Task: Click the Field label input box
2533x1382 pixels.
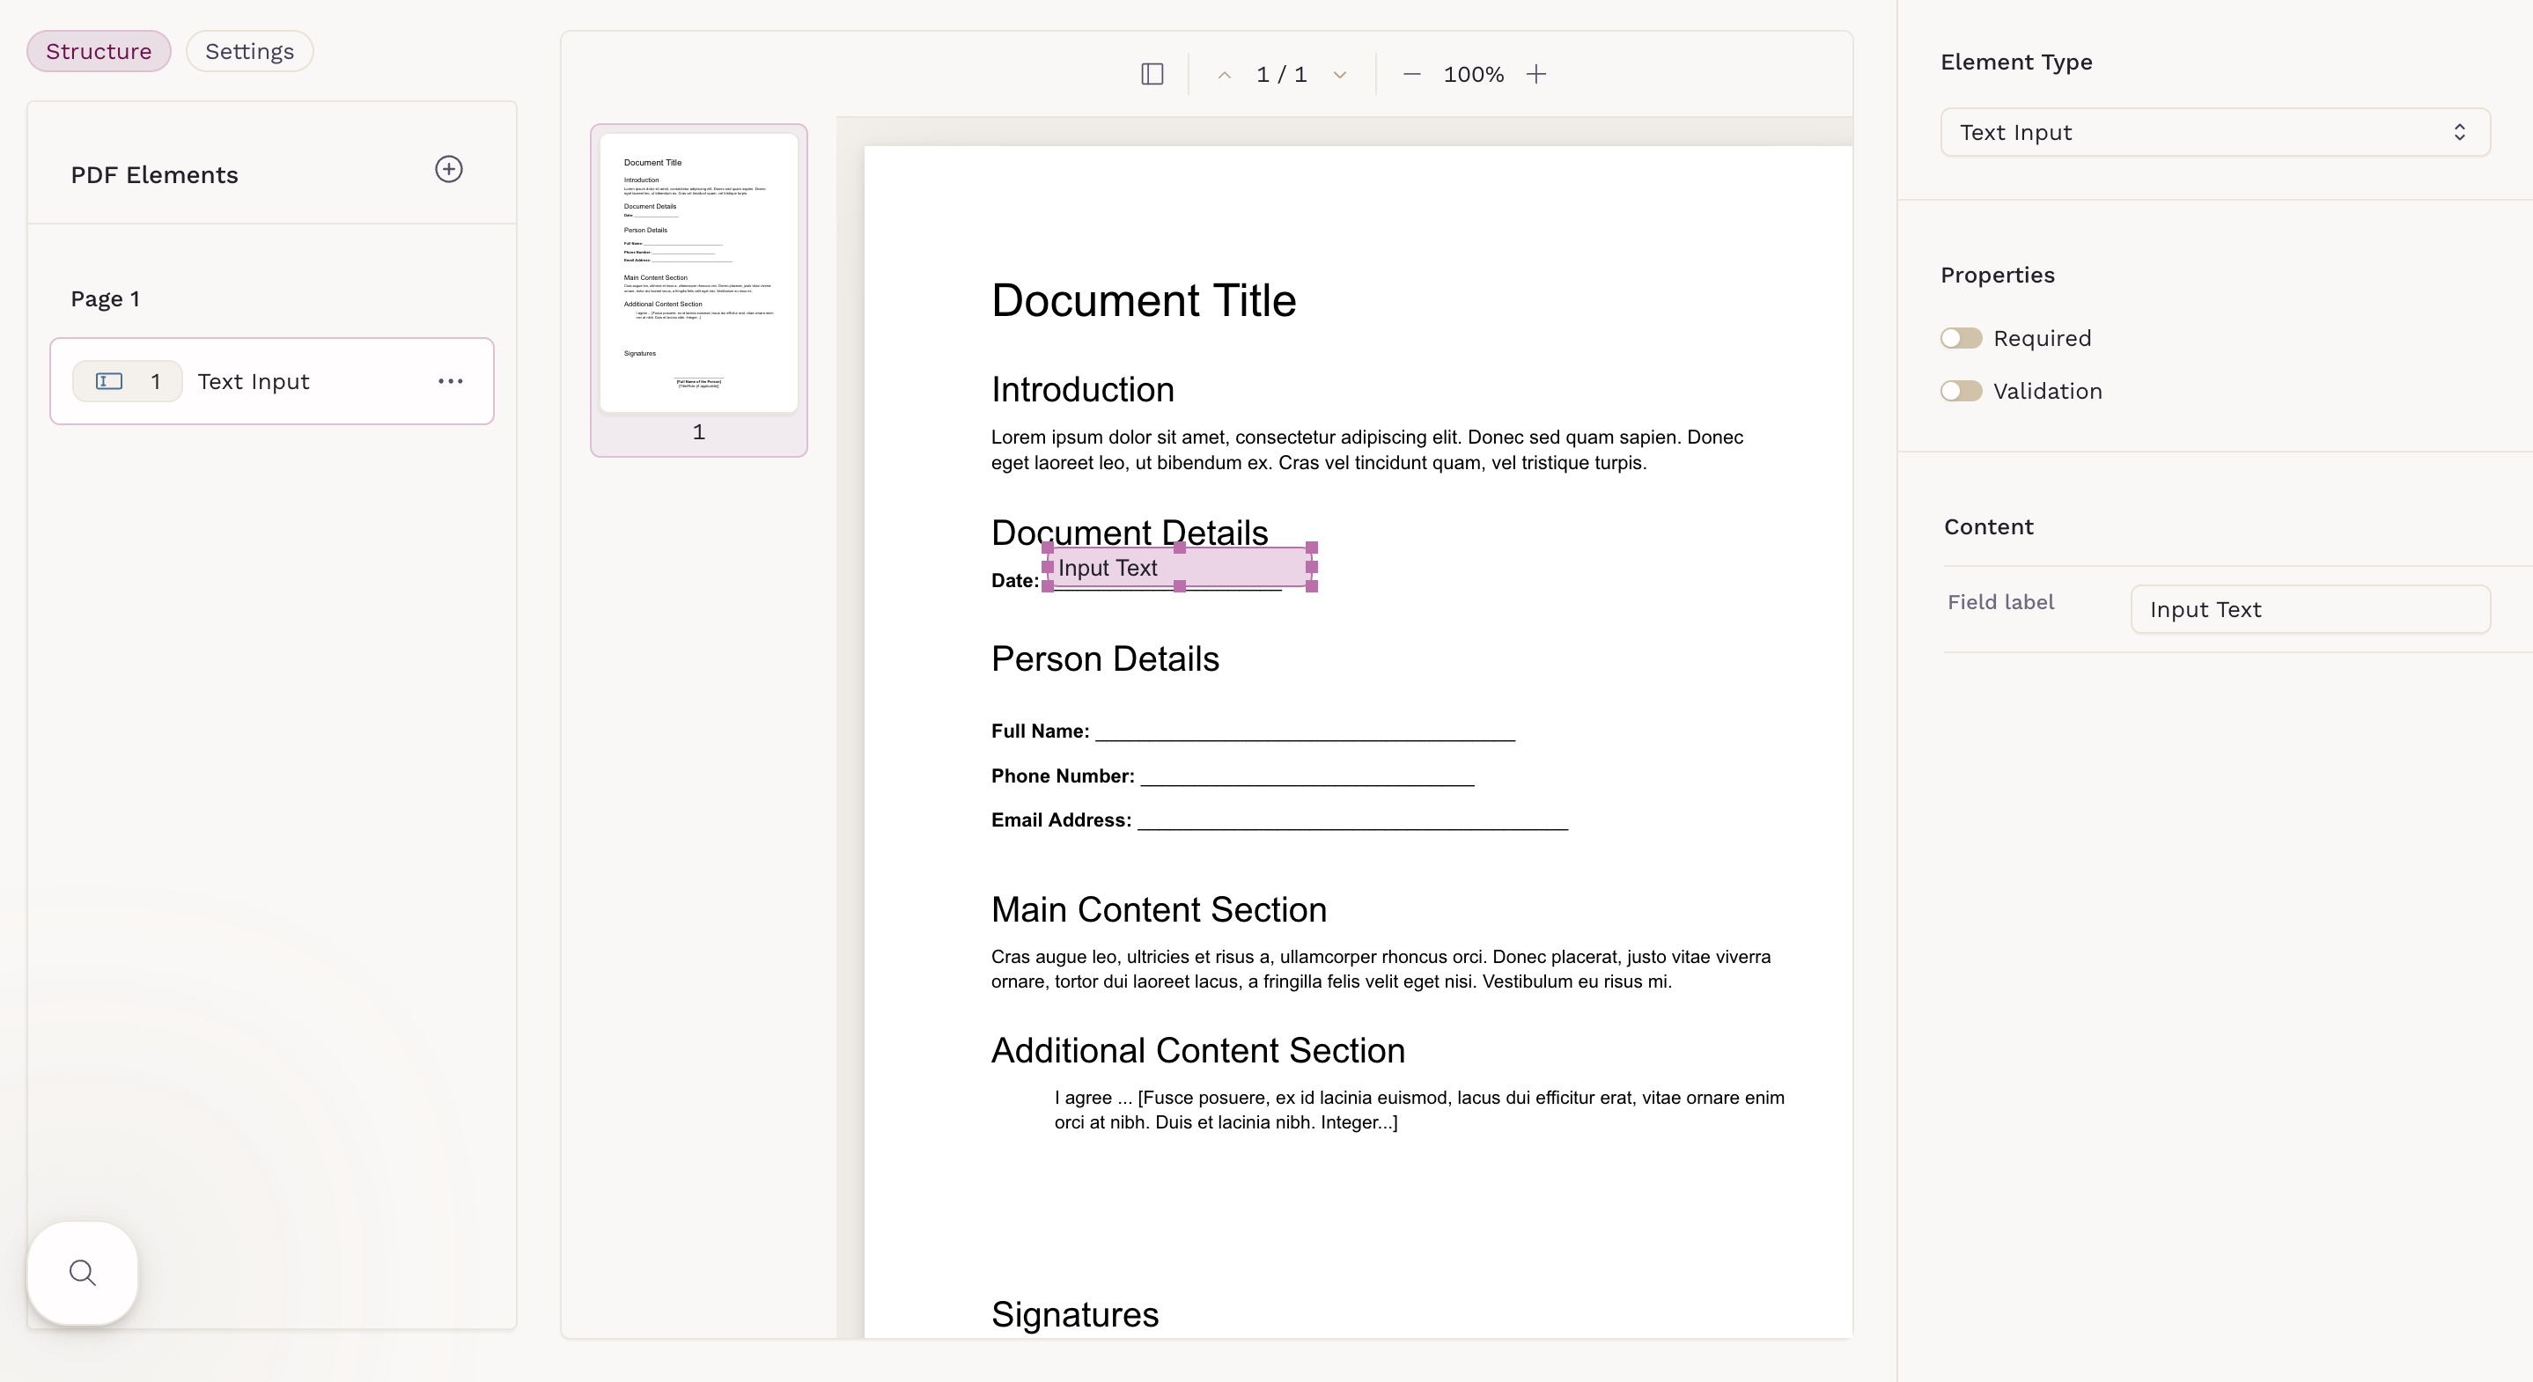Action: (2309, 609)
